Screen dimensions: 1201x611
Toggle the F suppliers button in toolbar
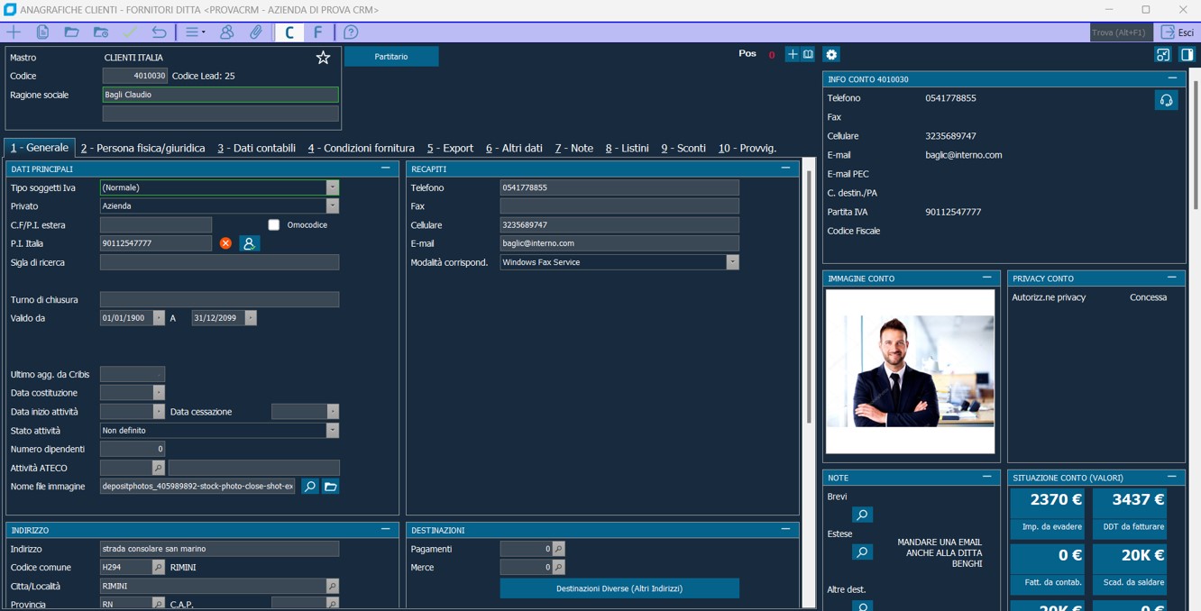[317, 32]
